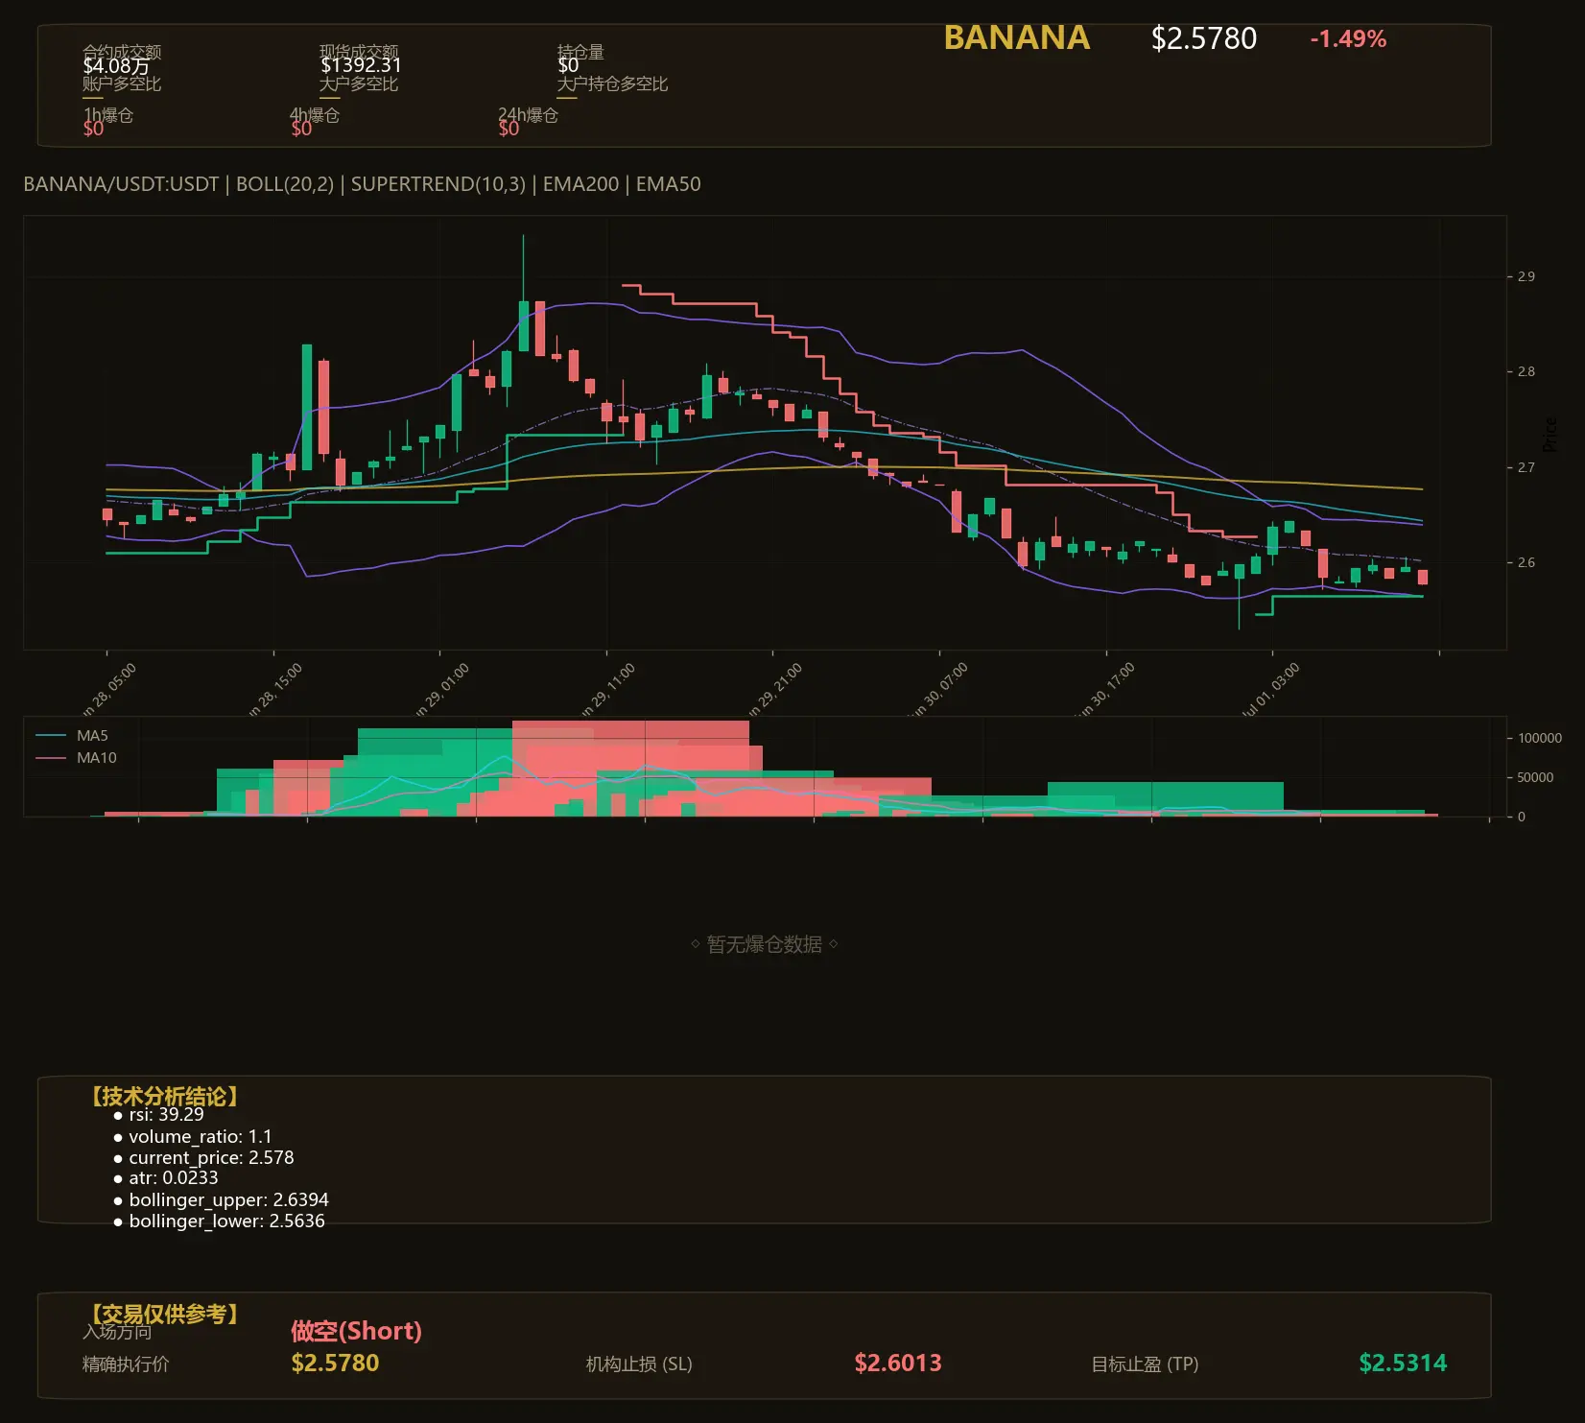Click the 4h爆仓 label
This screenshot has height=1423, width=1585.
(x=315, y=115)
